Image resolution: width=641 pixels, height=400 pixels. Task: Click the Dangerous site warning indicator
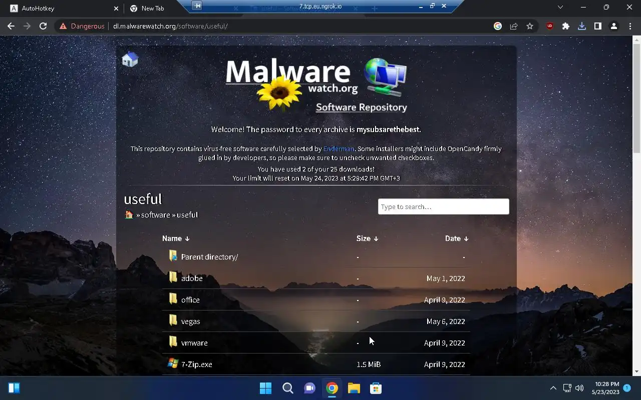(x=82, y=26)
